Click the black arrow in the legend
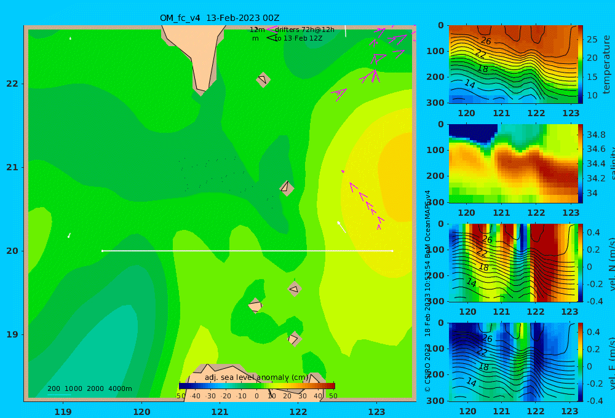The image size is (615, 418). point(272,38)
